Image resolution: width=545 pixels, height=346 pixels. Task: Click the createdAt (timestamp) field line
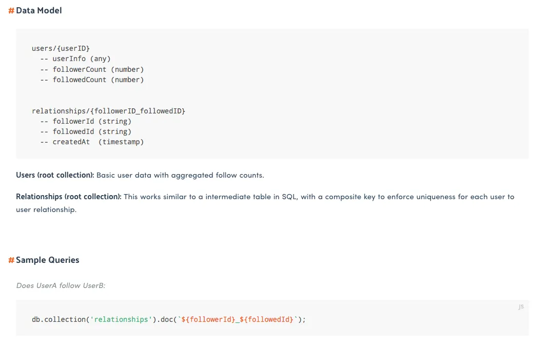pos(98,142)
